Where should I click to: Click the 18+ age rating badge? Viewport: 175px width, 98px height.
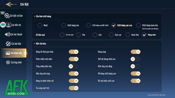[x=3, y=13]
